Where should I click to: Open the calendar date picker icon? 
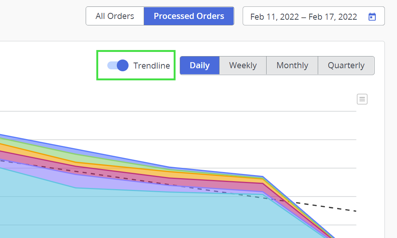(x=372, y=17)
